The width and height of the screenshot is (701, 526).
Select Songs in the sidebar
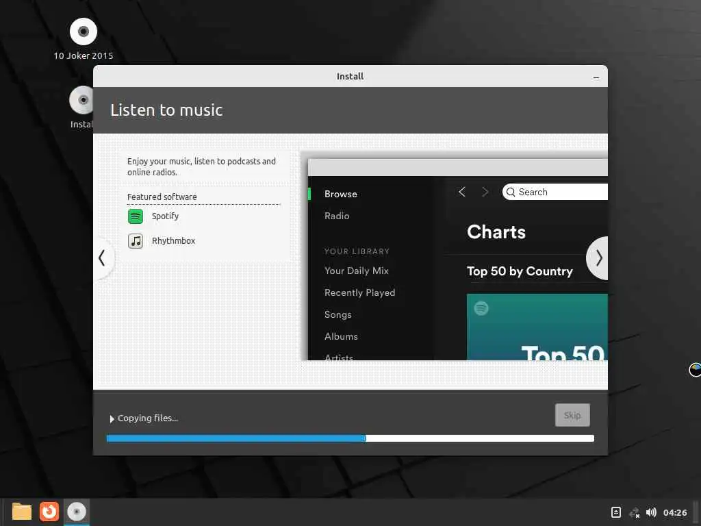click(x=338, y=314)
